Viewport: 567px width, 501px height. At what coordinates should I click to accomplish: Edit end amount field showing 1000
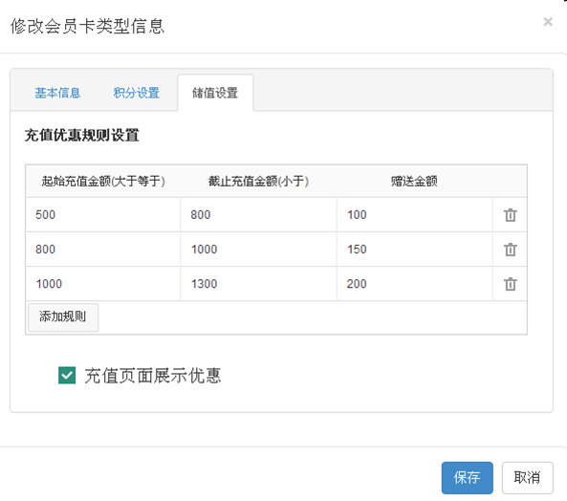pyautogui.click(x=258, y=249)
